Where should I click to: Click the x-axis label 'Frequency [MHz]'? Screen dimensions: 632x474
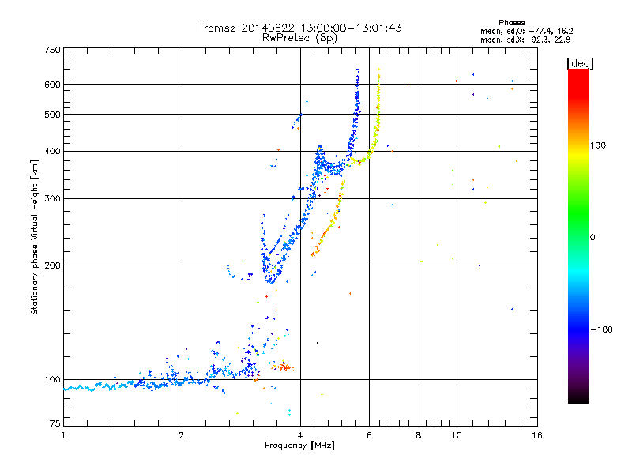click(299, 446)
